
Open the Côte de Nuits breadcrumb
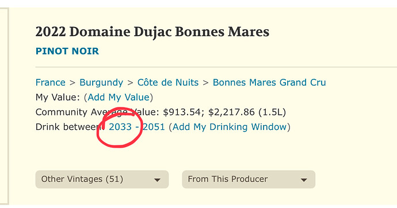click(x=168, y=82)
